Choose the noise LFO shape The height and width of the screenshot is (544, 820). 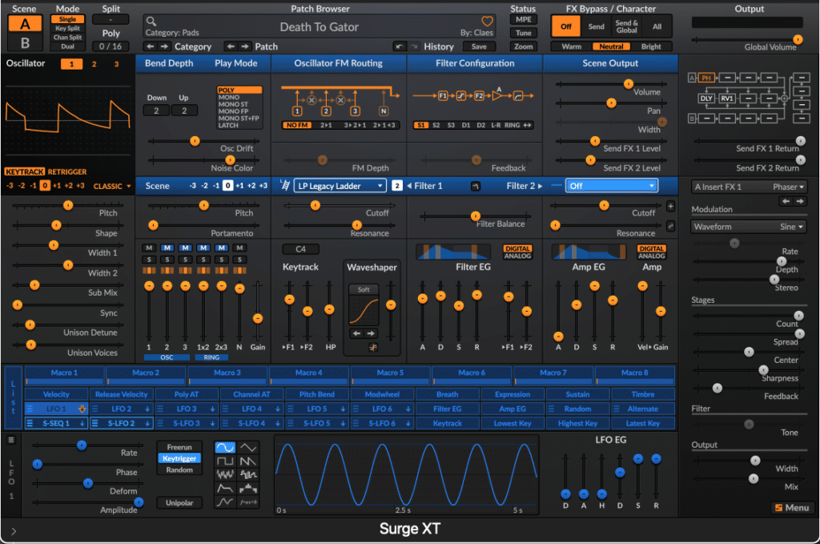point(224,476)
